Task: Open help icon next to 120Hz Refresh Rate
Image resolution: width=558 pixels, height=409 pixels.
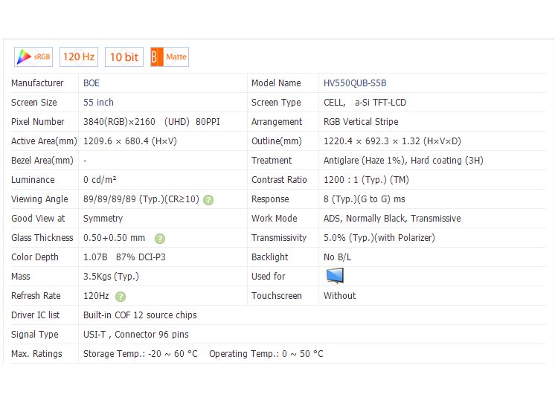Action: [121, 296]
